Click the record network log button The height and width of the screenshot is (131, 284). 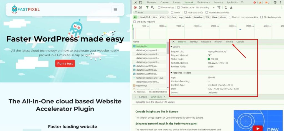135,7
